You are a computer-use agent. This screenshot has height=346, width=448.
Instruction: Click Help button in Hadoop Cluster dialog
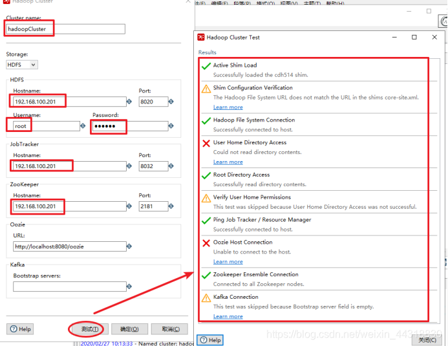pyautogui.click(x=20, y=329)
